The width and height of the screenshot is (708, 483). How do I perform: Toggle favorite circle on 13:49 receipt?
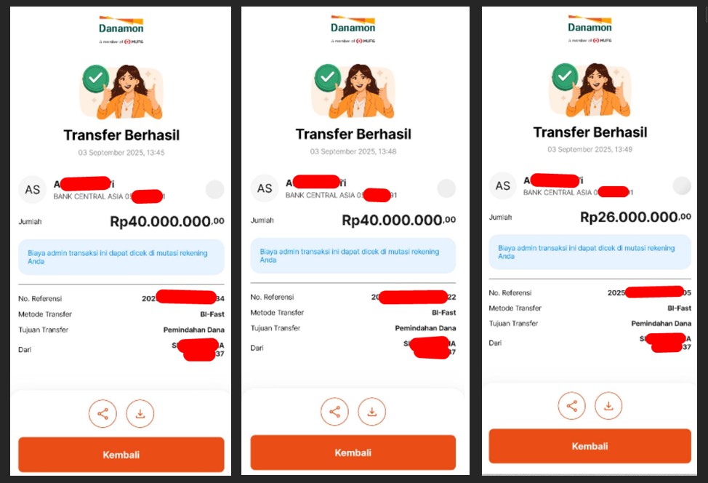point(682,185)
